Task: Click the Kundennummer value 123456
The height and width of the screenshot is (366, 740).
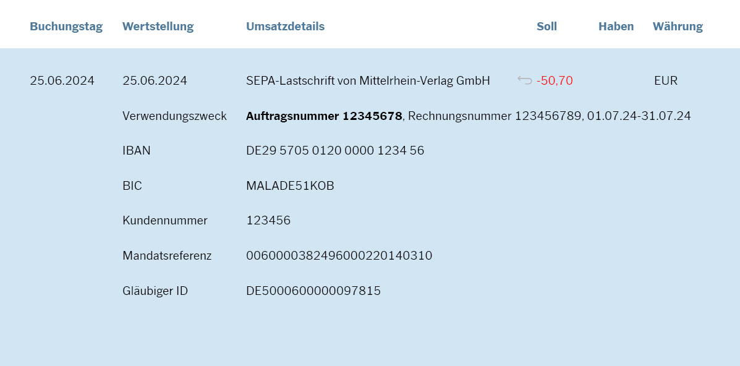Action: 268,221
